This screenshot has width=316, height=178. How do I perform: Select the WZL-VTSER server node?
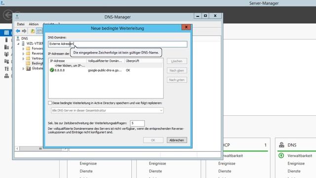35,44
